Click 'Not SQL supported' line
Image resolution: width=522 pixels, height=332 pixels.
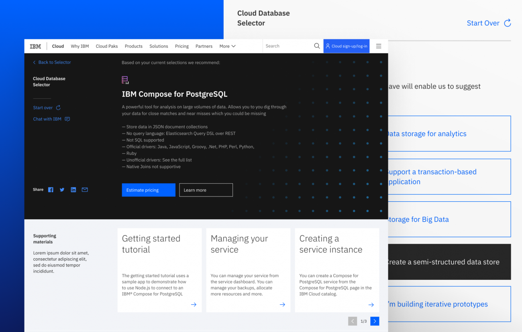(143, 140)
